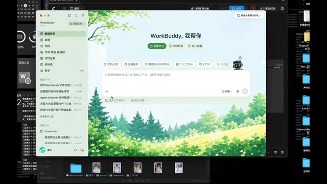This screenshot has width=327, height=184.
Task: Open 助理 in the sidebar
Action: pyautogui.click(x=62, y=40)
